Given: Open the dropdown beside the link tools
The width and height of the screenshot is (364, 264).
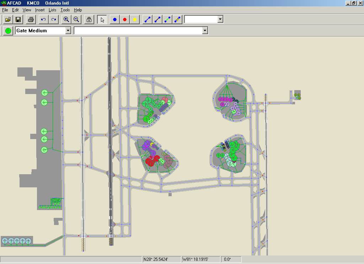Looking at the screenshot, I should (220, 19).
